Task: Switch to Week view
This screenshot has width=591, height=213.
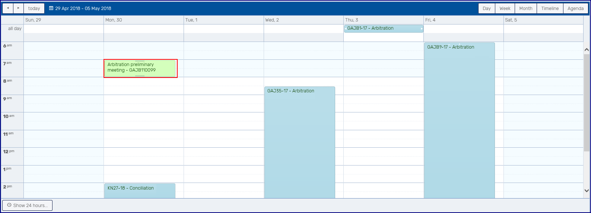Action: (505, 8)
